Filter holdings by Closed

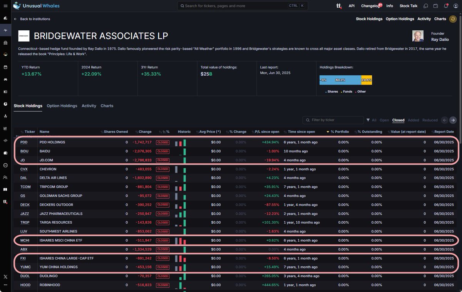coord(398,120)
